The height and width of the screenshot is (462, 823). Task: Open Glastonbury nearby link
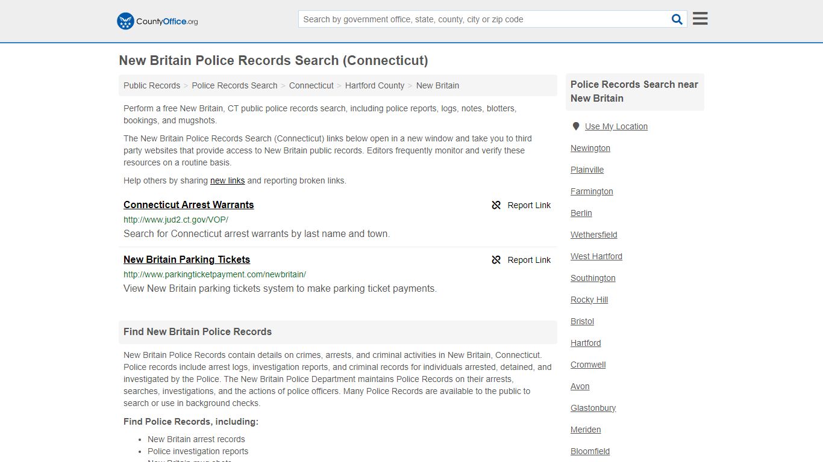click(x=593, y=408)
